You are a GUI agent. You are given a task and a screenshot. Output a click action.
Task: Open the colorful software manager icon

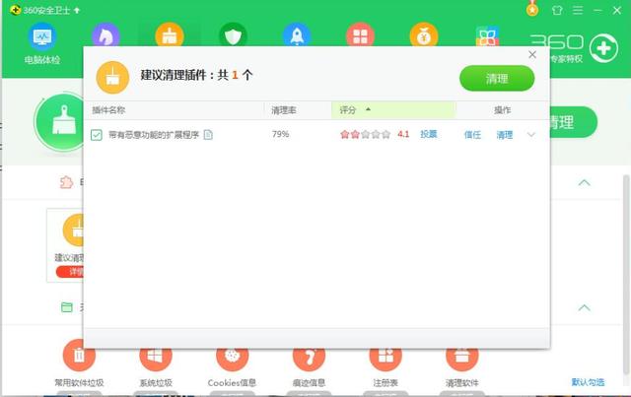point(487,35)
